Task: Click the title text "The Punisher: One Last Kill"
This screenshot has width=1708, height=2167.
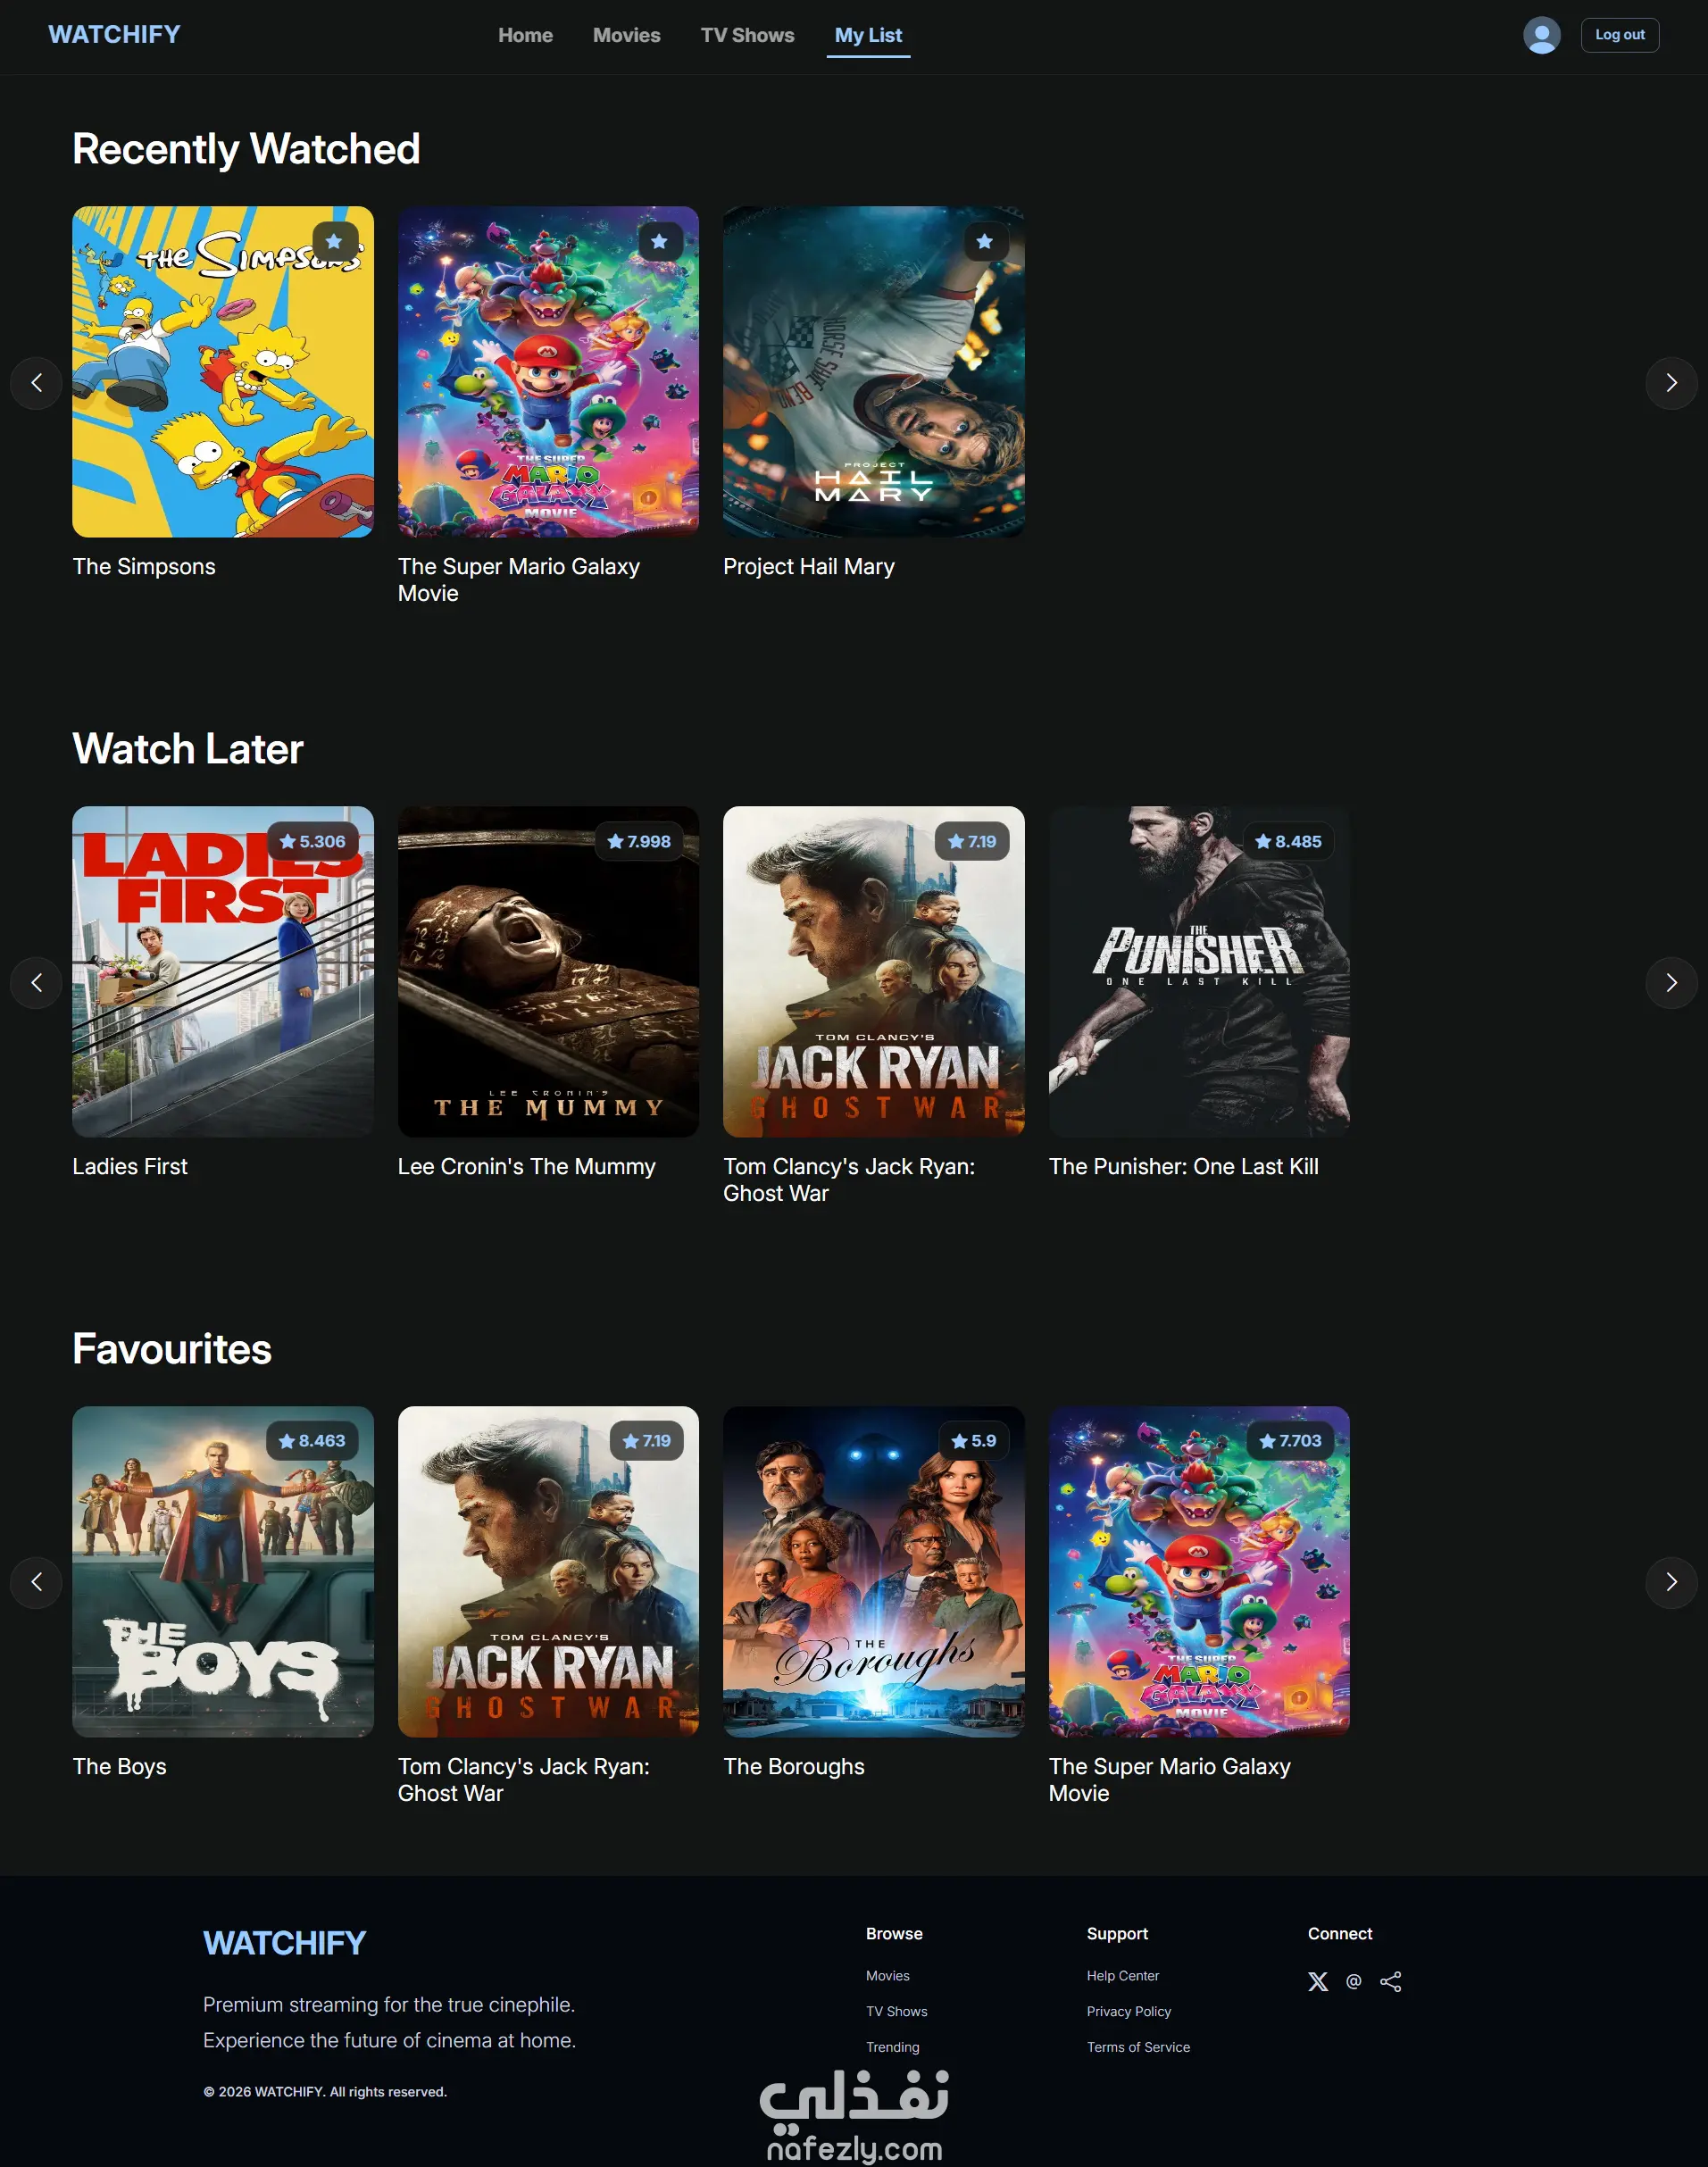Action: coord(1184,1167)
